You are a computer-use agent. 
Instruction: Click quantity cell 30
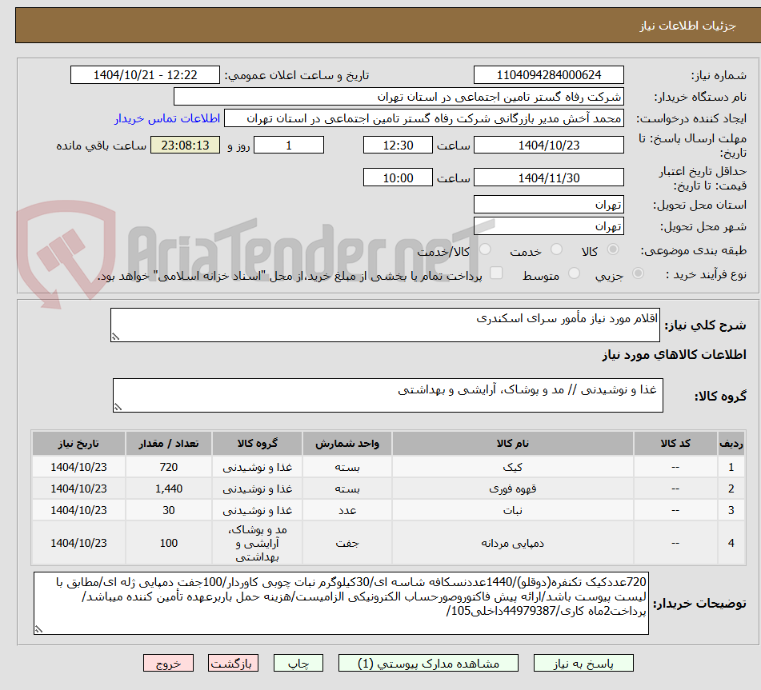pyautogui.click(x=169, y=510)
